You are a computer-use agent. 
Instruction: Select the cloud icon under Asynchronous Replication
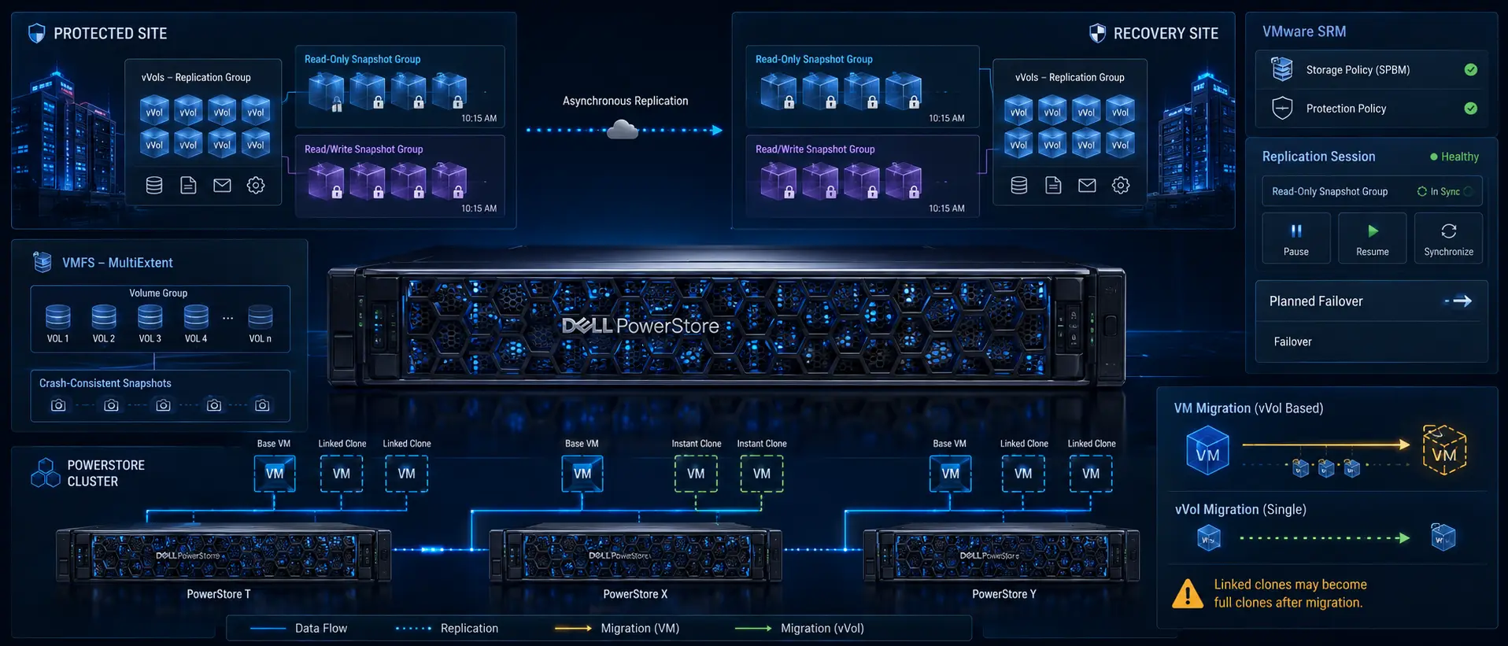pyautogui.click(x=623, y=129)
